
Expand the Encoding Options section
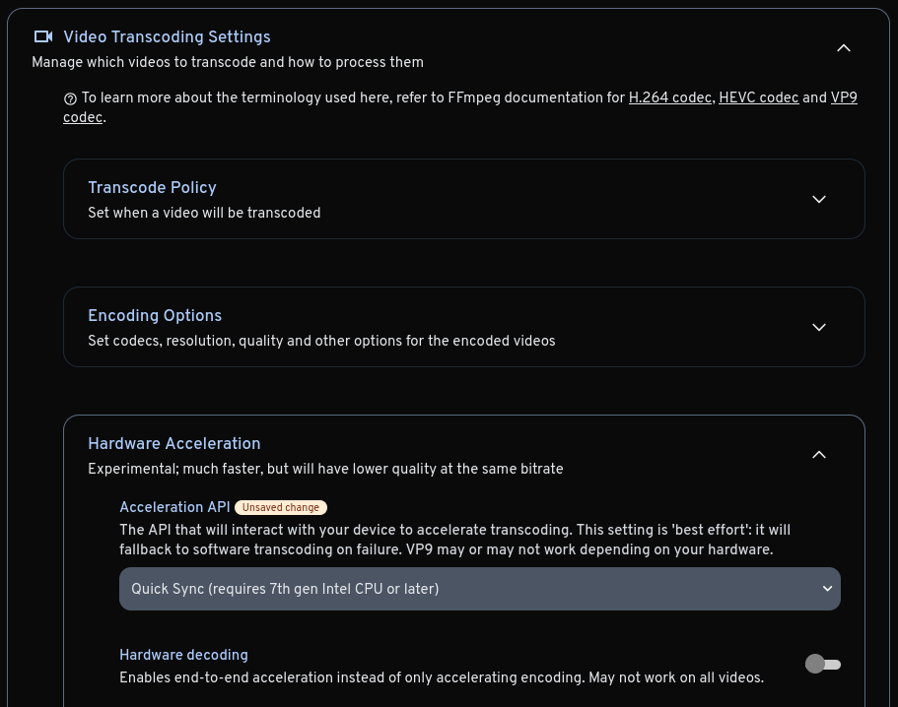tap(819, 327)
